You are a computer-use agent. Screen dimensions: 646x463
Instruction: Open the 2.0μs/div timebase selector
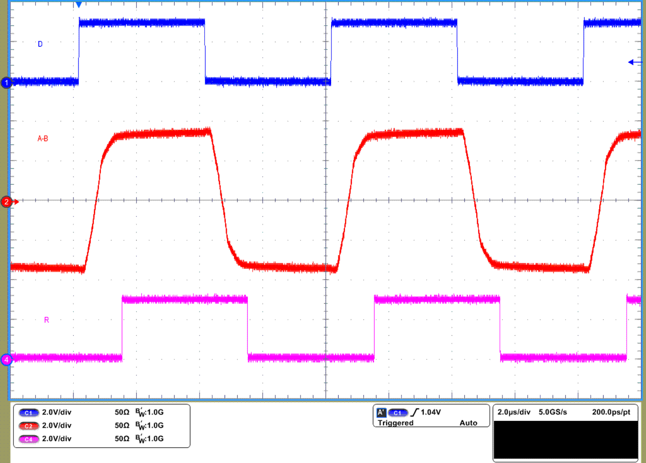(513, 411)
